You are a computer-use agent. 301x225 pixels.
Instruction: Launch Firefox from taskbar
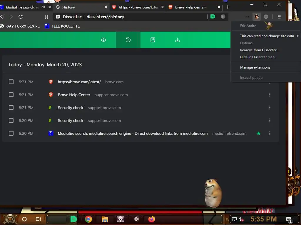point(152,219)
